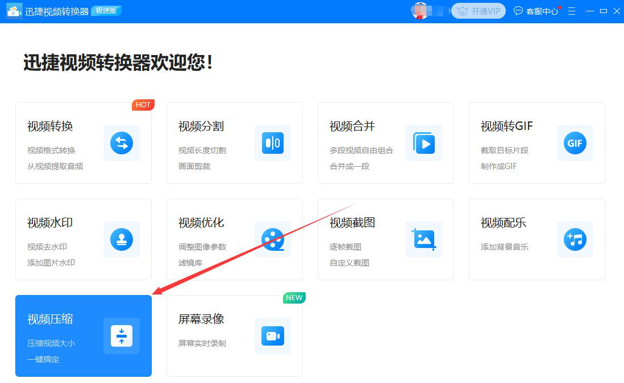Click the 视频水印 stamp icon
Image resolution: width=624 pixels, height=383 pixels.
[122, 239]
